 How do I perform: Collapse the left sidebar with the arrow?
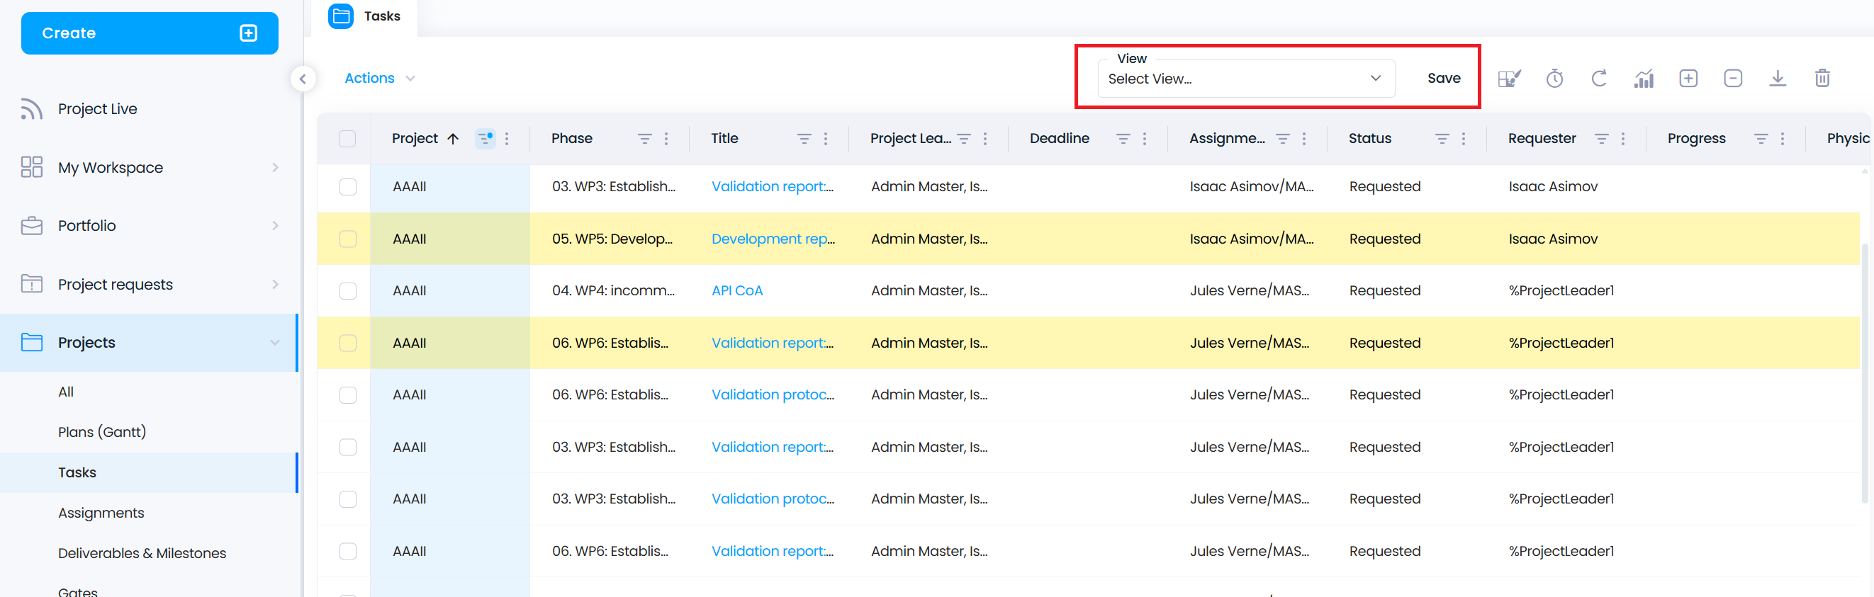click(303, 79)
